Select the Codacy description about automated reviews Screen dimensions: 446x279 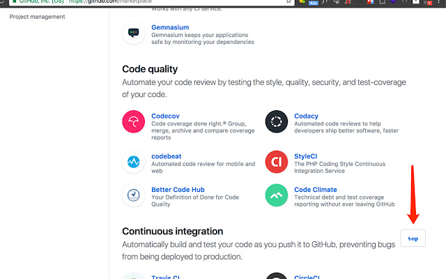click(x=346, y=127)
